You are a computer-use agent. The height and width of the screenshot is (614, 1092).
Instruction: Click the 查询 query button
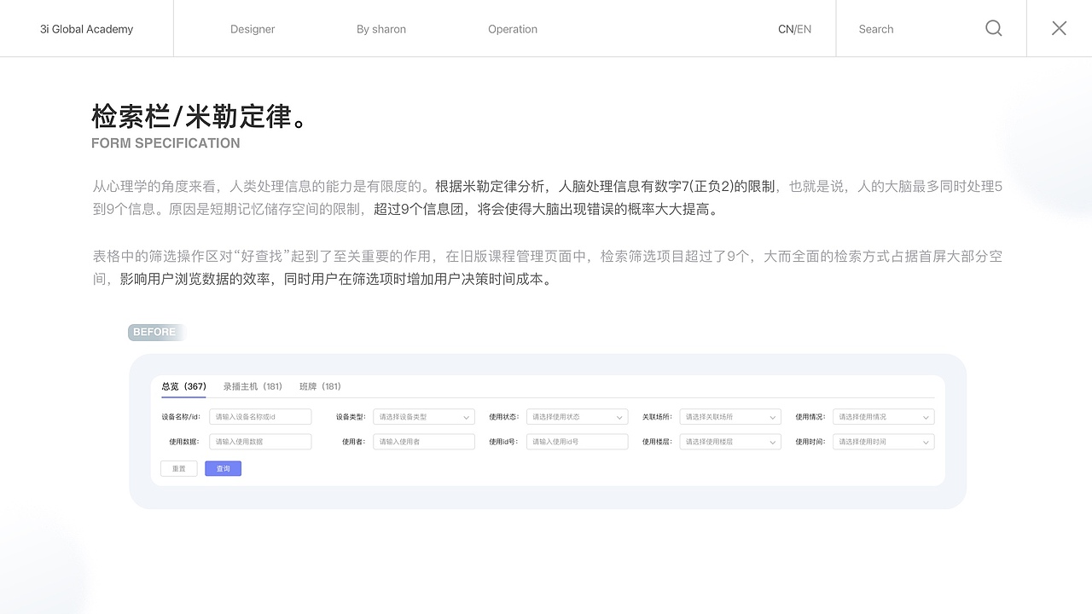coord(223,468)
